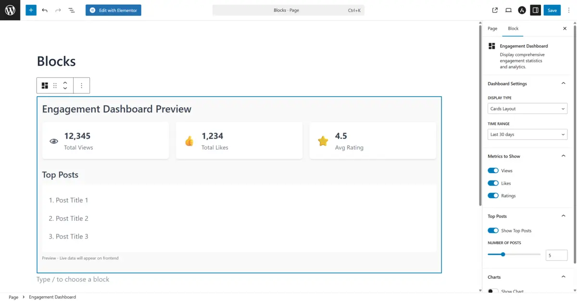Screen dimensions: 577x301
Task: Open the Display Type dropdown
Action: pos(527,109)
